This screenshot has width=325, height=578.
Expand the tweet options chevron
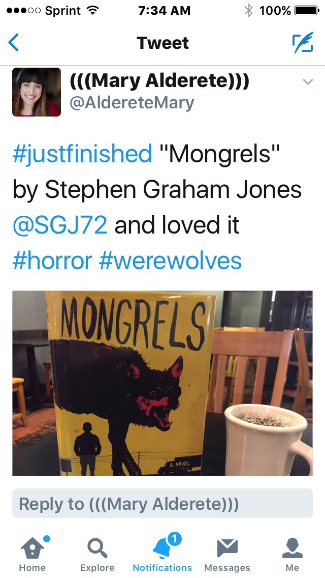[308, 81]
